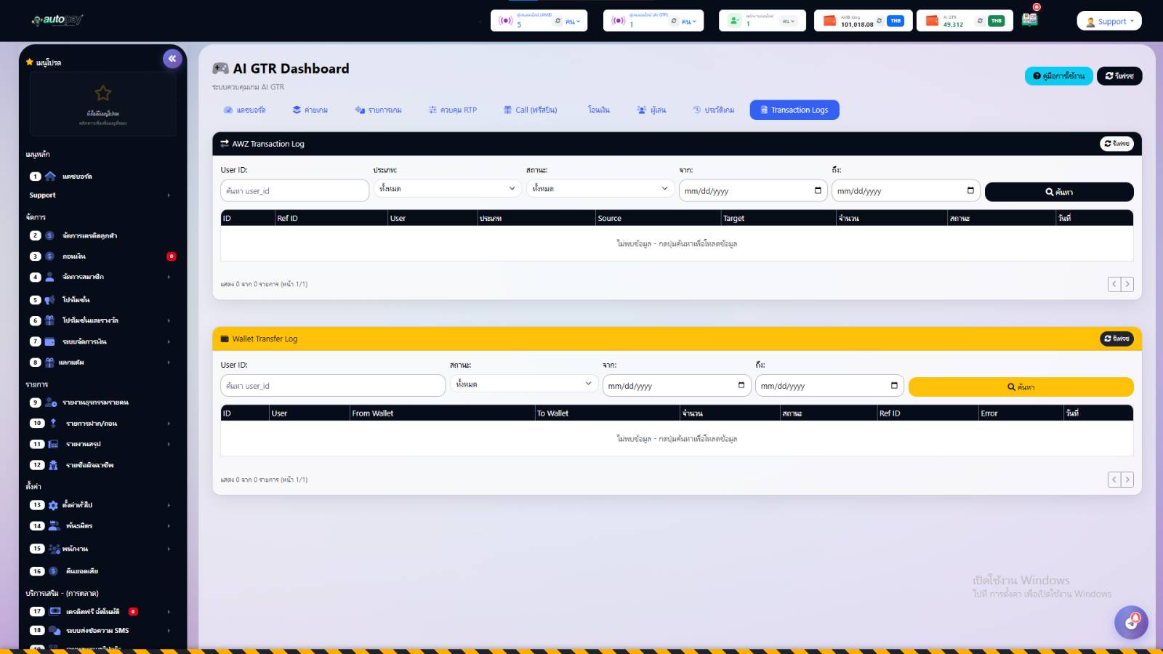
Task: Click the floating chat notification button
Action: [1131, 622]
